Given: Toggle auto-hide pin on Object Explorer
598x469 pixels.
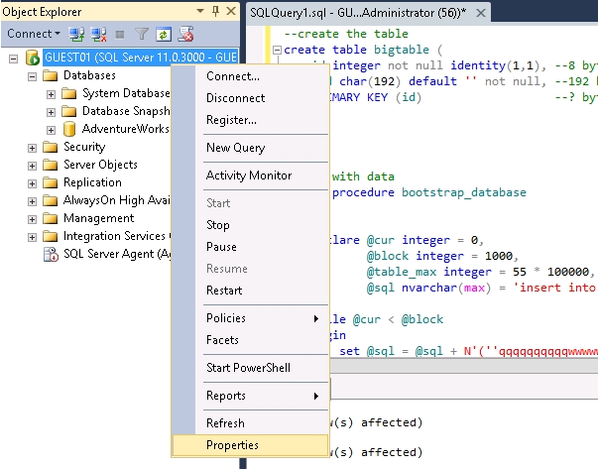Looking at the screenshot, I should click(x=216, y=11).
